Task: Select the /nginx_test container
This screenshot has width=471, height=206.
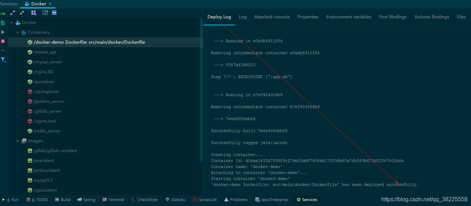Action: (45, 121)
